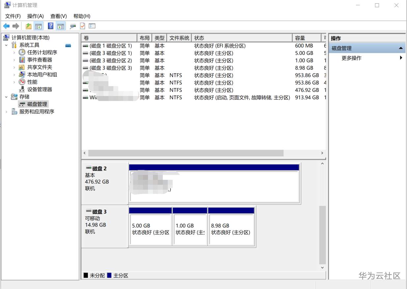Sort by the 文件系统 column header
Screen dimensions: 407x289
179,38
